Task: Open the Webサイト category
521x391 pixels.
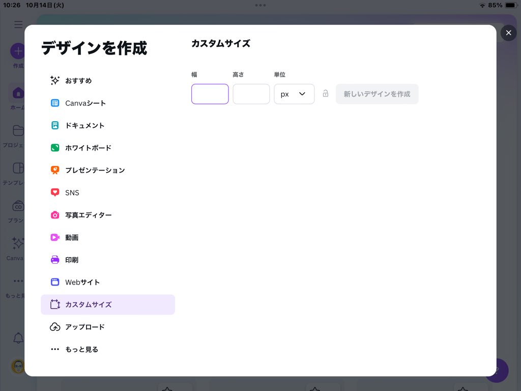Action: [x=82, y=282]
